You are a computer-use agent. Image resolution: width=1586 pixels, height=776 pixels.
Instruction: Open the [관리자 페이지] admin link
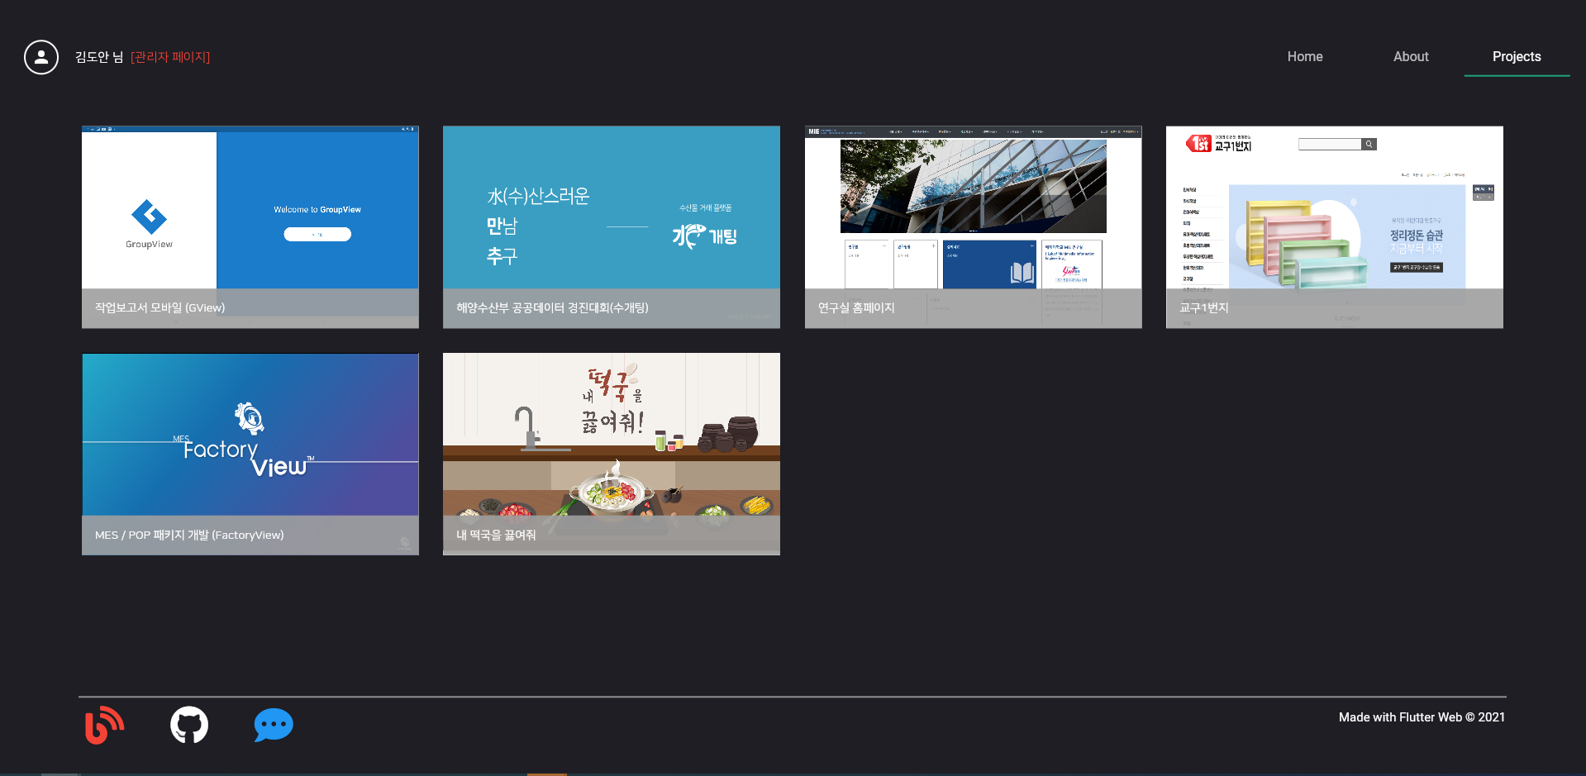[169, 57]
